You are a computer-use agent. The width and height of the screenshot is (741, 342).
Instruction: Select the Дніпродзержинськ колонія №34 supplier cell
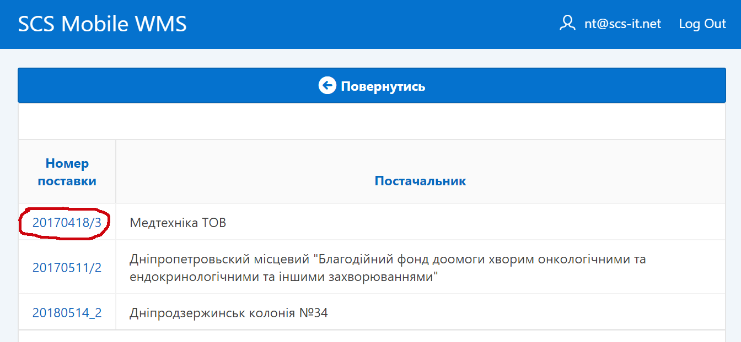tap(421, 312)
